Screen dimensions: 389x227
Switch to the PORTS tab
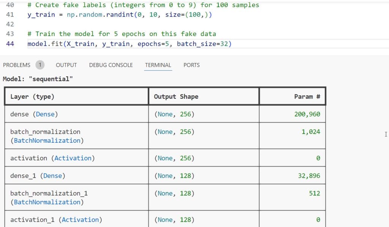tap(191, 65)
